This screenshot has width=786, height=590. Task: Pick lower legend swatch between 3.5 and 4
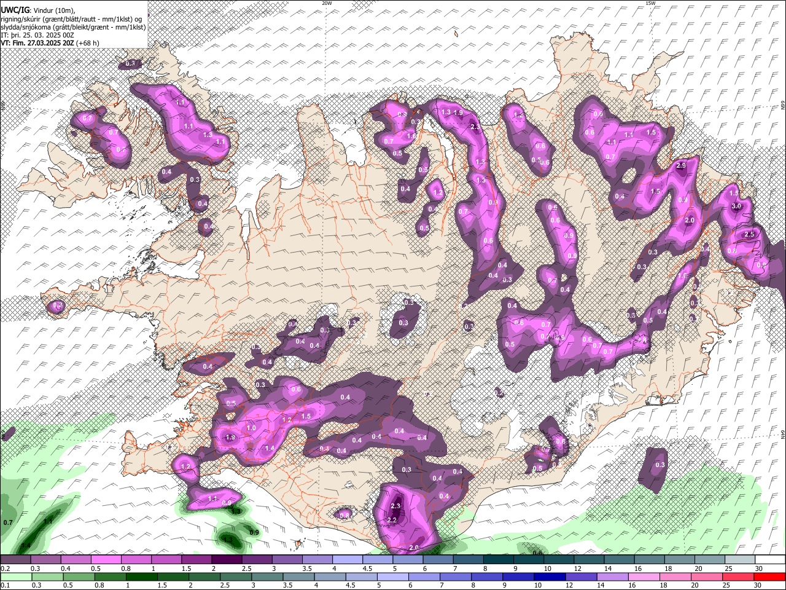tap(298, 576)
